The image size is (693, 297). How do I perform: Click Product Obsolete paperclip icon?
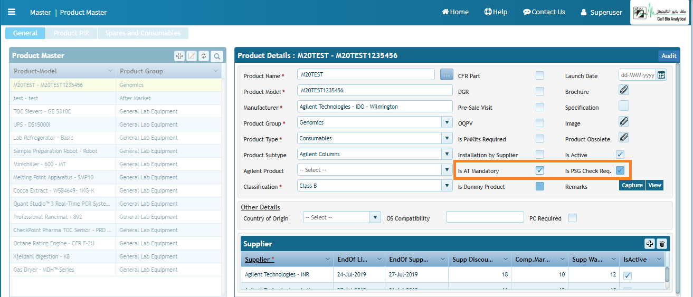tap(624, 137)
